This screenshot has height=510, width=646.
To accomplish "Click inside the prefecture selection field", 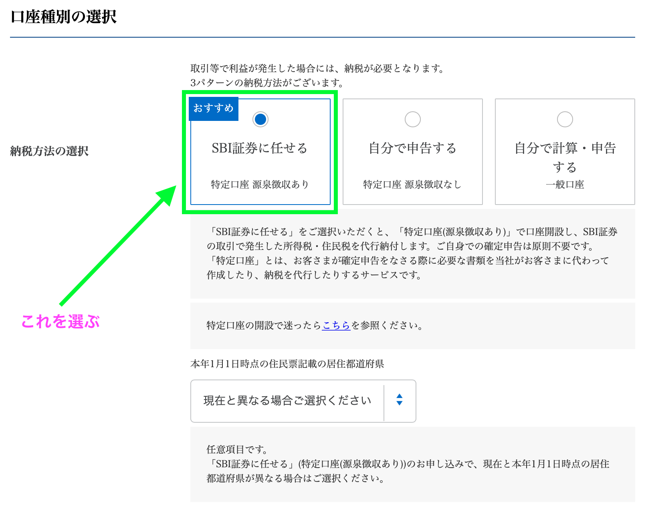I will [x=287, y=401].
